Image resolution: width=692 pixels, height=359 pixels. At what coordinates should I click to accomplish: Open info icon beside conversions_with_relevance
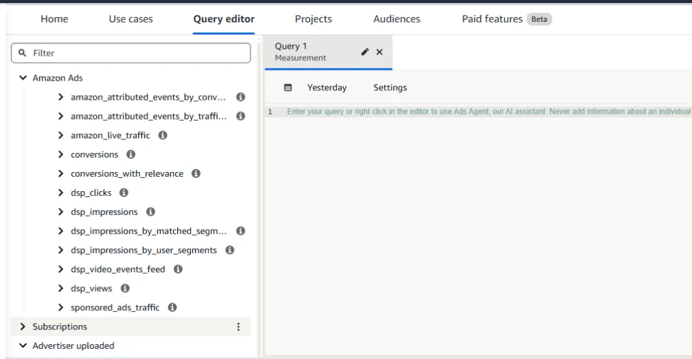coord(196,173)
